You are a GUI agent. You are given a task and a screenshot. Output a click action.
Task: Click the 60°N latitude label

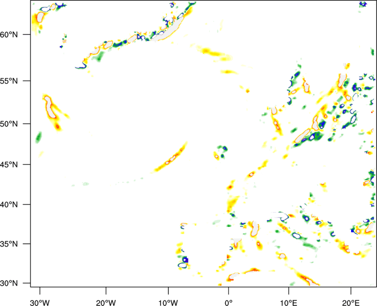(x=8, y=35)
